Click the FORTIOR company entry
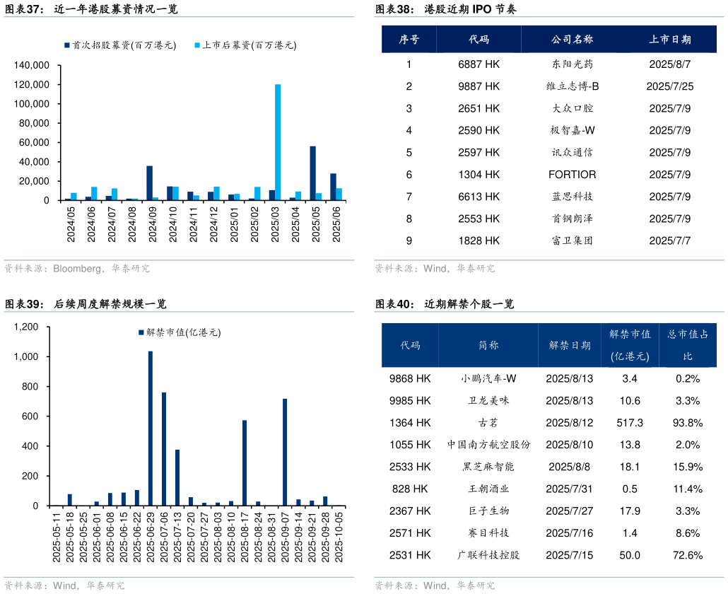 [572, 175]
